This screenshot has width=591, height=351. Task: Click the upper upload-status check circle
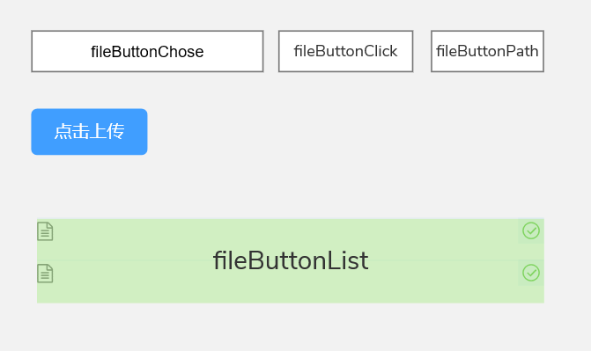coord(531,230)
